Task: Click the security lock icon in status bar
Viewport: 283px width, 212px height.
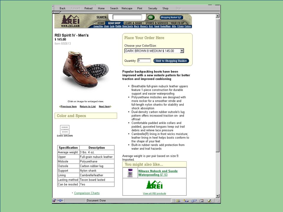Action: 54,200
